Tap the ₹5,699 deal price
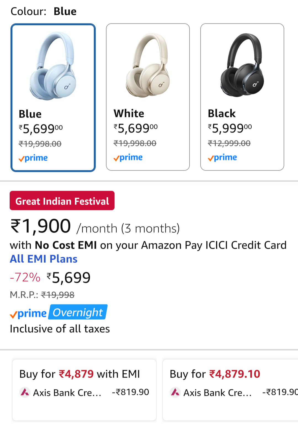The height and width of the screenshot is (427, 298). tap(69, 277)
